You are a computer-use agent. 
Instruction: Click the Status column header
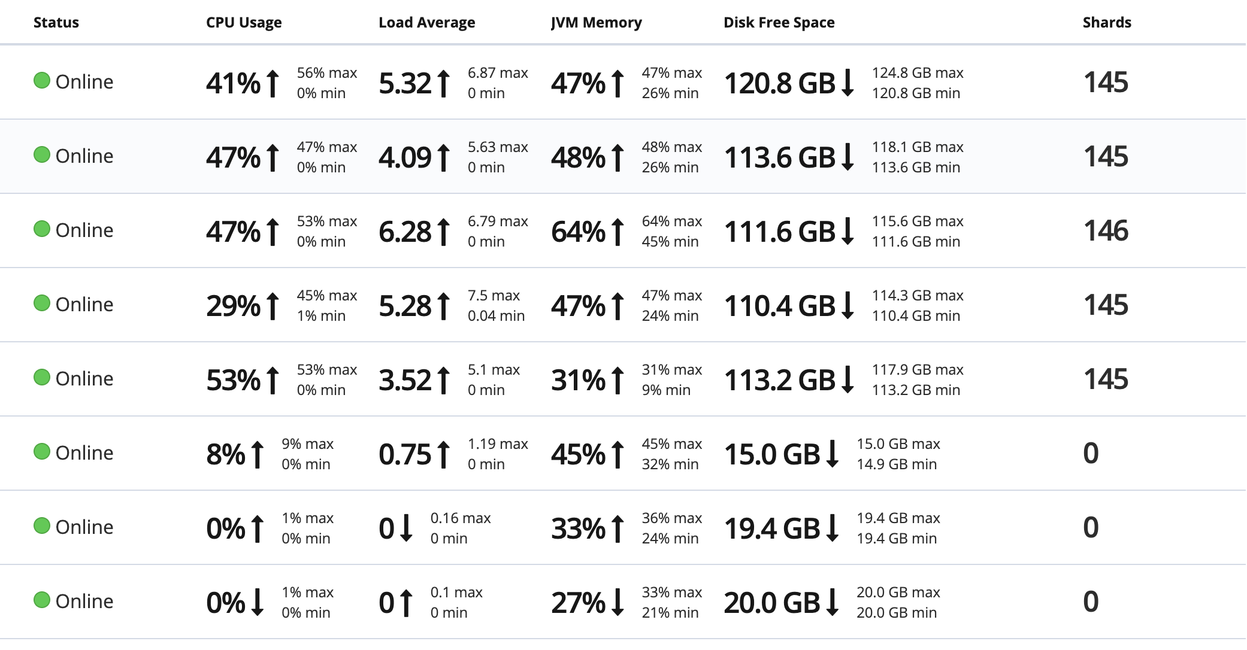pyautogui.click(x=56, y=23)
